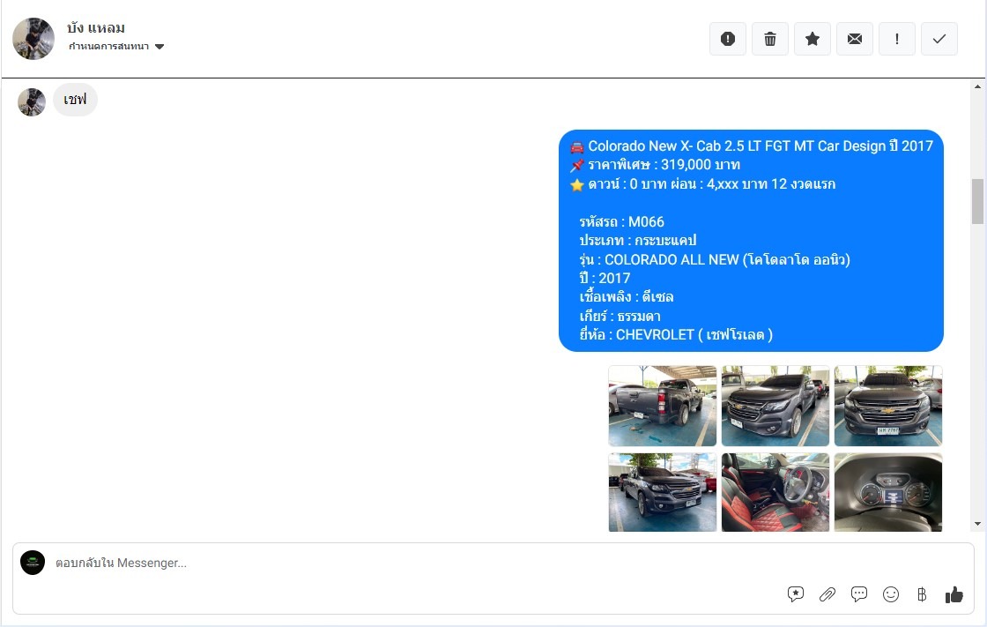Click ราคาพิเศษ : 319,000 บาท line
The height and width of the screenshot is (627, 987).
[656, 165]
